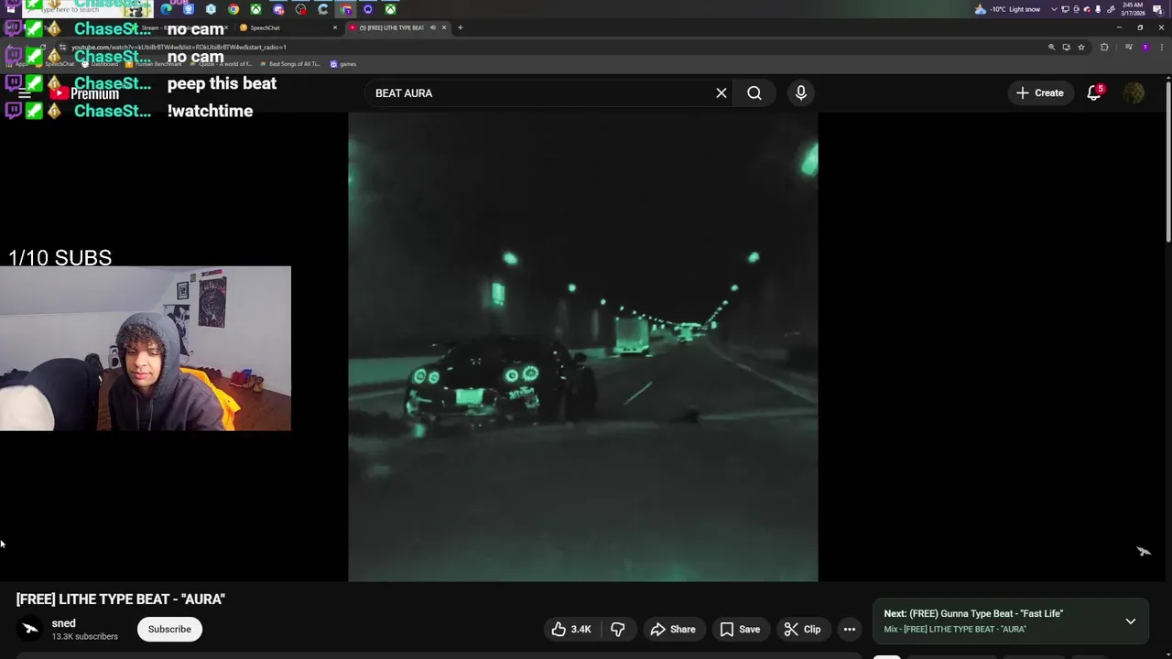Open the Chrome app in the taskbar

[233, 9]
